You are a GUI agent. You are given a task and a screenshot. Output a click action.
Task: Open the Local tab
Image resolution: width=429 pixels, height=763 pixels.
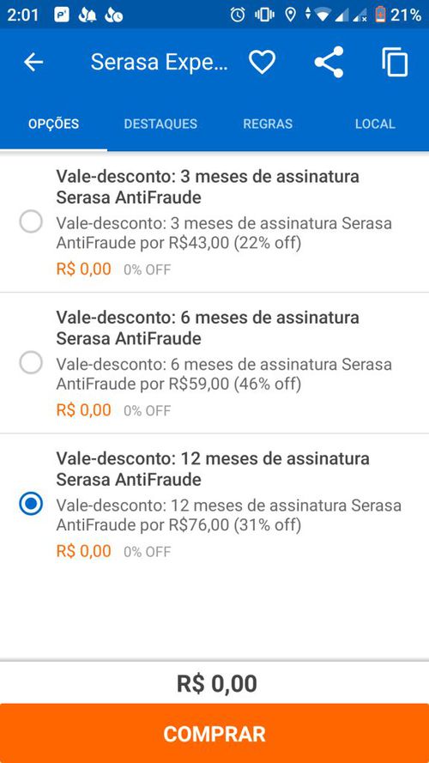click(375, 124)
